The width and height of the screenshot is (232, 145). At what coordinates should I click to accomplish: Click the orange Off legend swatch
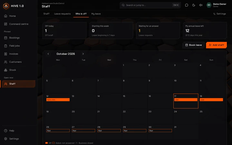coord(47,143)
